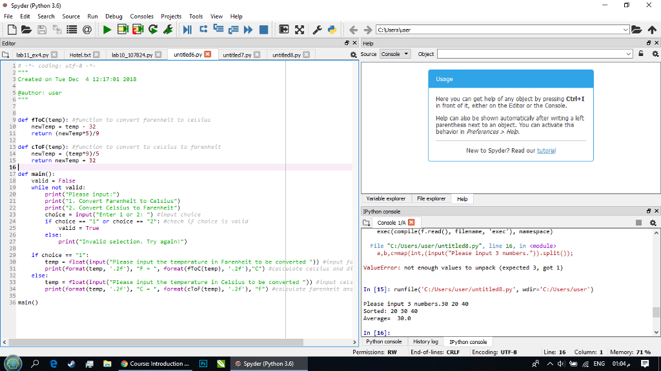Image resolution: width=661 pixels, height=371 pixels.
Task: Close the untitled6.py tab
Action: click(208, 54)
